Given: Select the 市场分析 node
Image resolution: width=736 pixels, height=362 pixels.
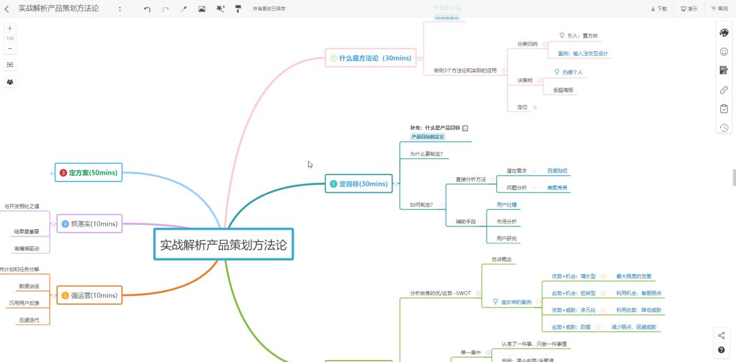Looking at the screenshot, I should [506, 221].
